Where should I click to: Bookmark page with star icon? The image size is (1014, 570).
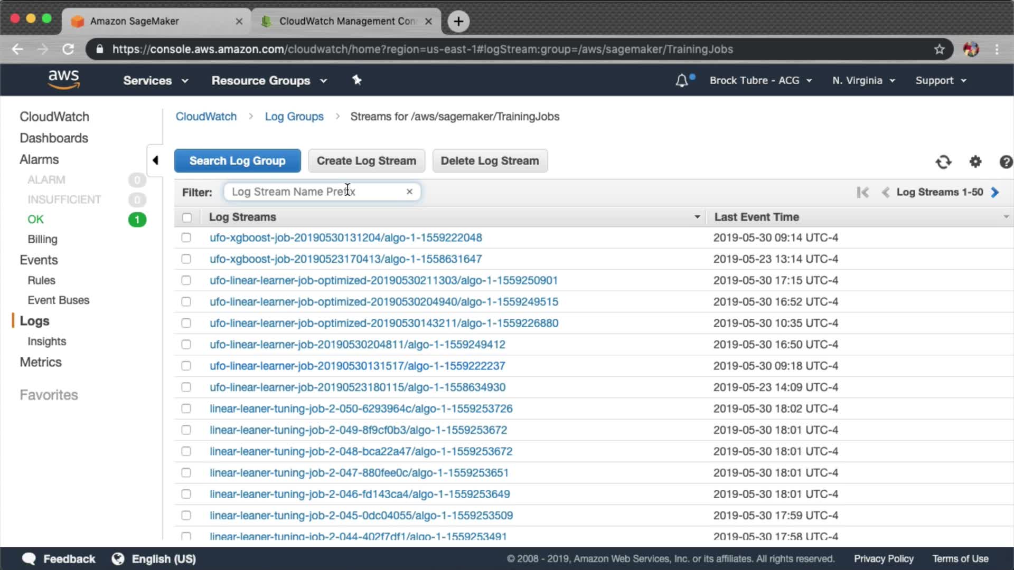(x=939, y=49)
